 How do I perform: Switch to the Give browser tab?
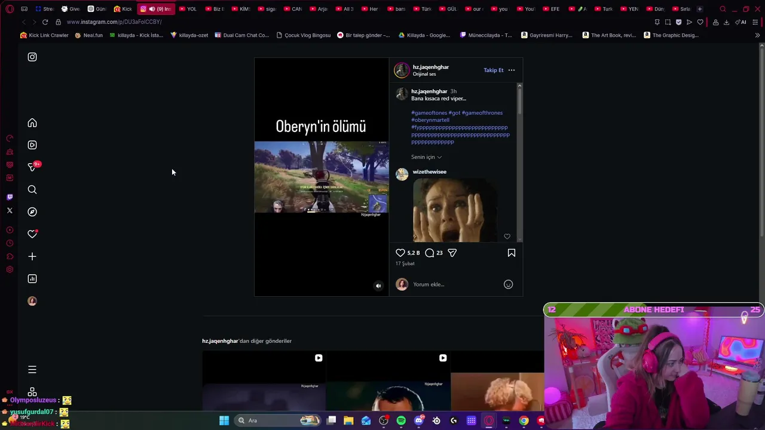[x=71, y=9]
